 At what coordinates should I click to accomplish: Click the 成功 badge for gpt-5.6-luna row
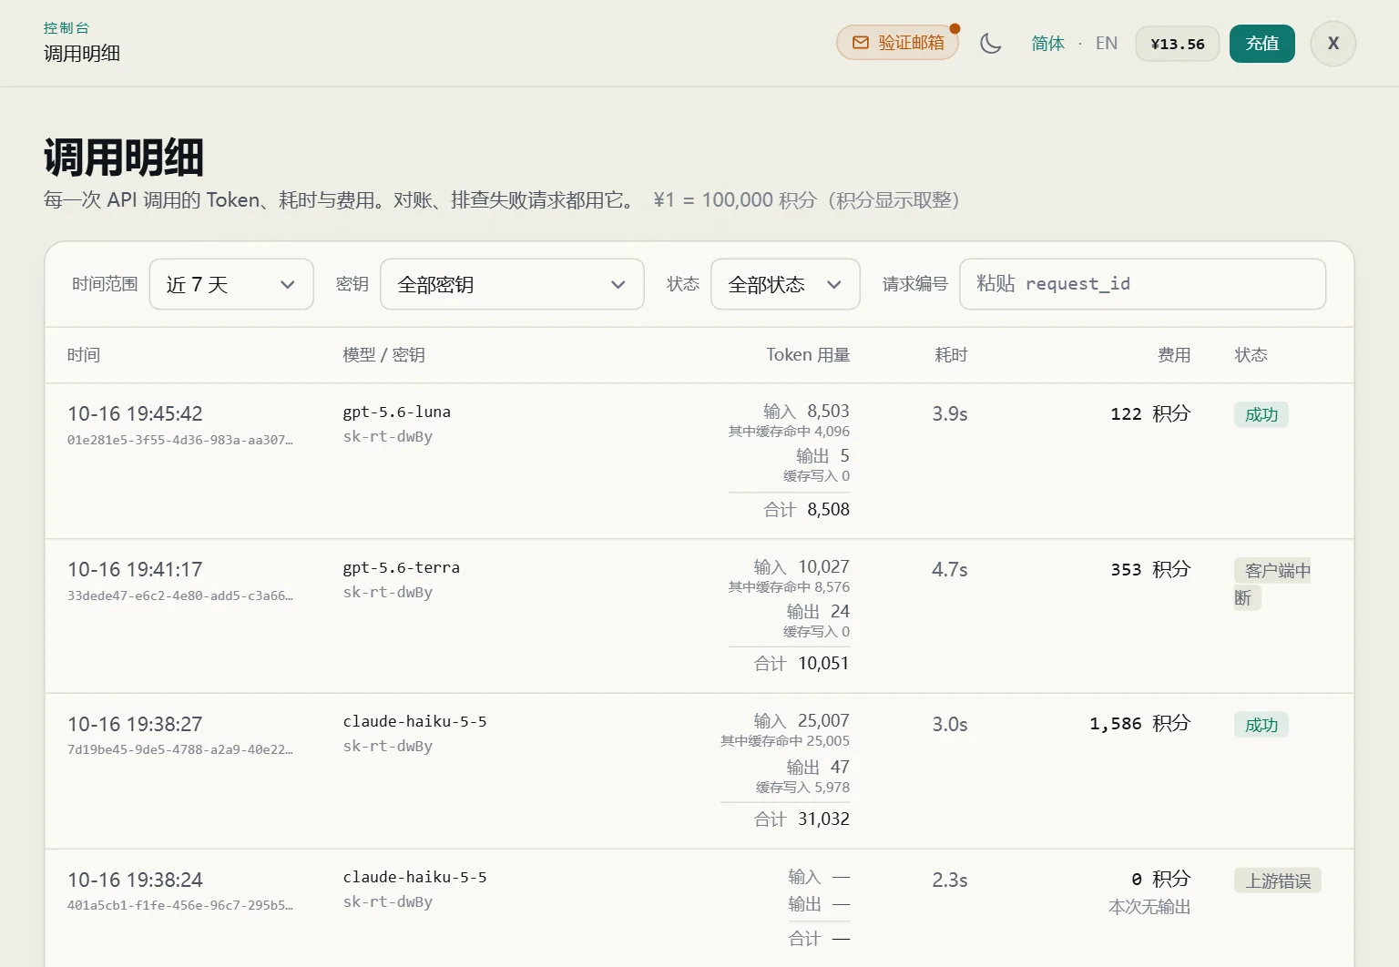coord(1261,415)
